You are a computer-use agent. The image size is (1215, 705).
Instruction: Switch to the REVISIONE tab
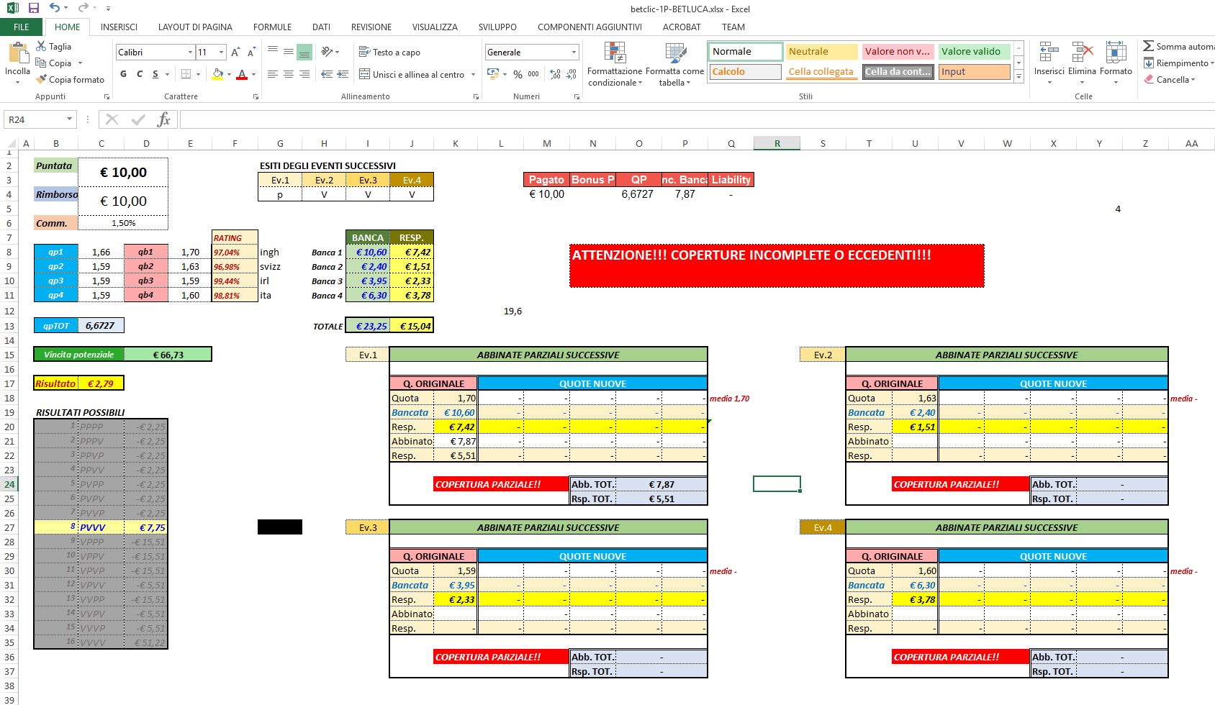pyautogui.click(x=371, y=27)
